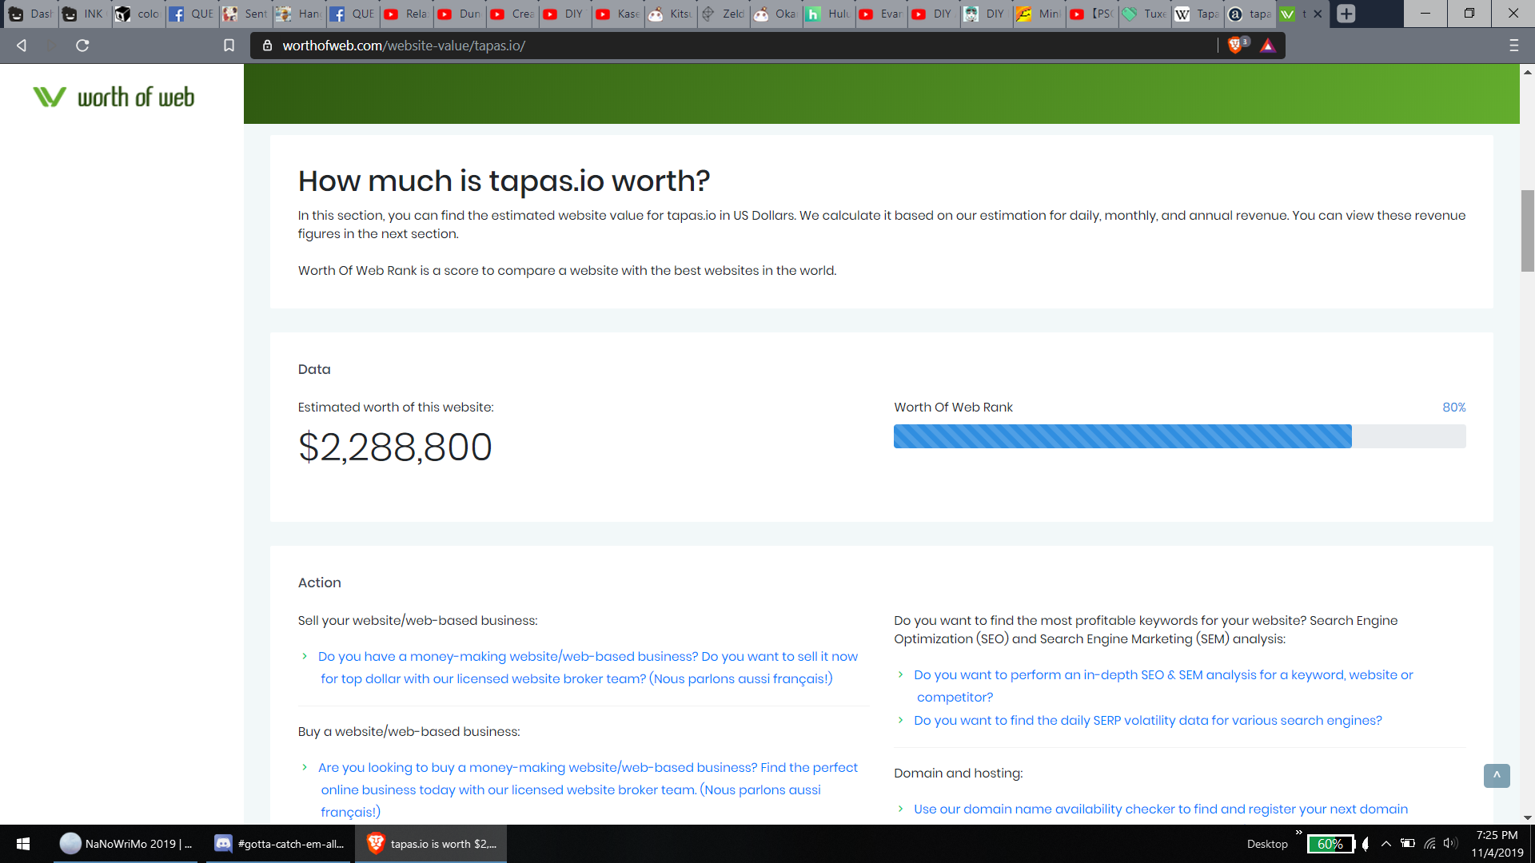This screenshot has height=863, width=1535.
Task: Click the Brave Shields lion icon
Action: click(x=1235, y=46)
